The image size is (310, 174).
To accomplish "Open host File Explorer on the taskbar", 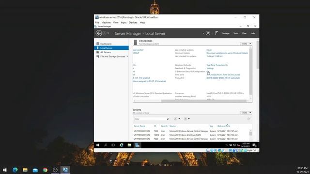I will click(25, 170).
